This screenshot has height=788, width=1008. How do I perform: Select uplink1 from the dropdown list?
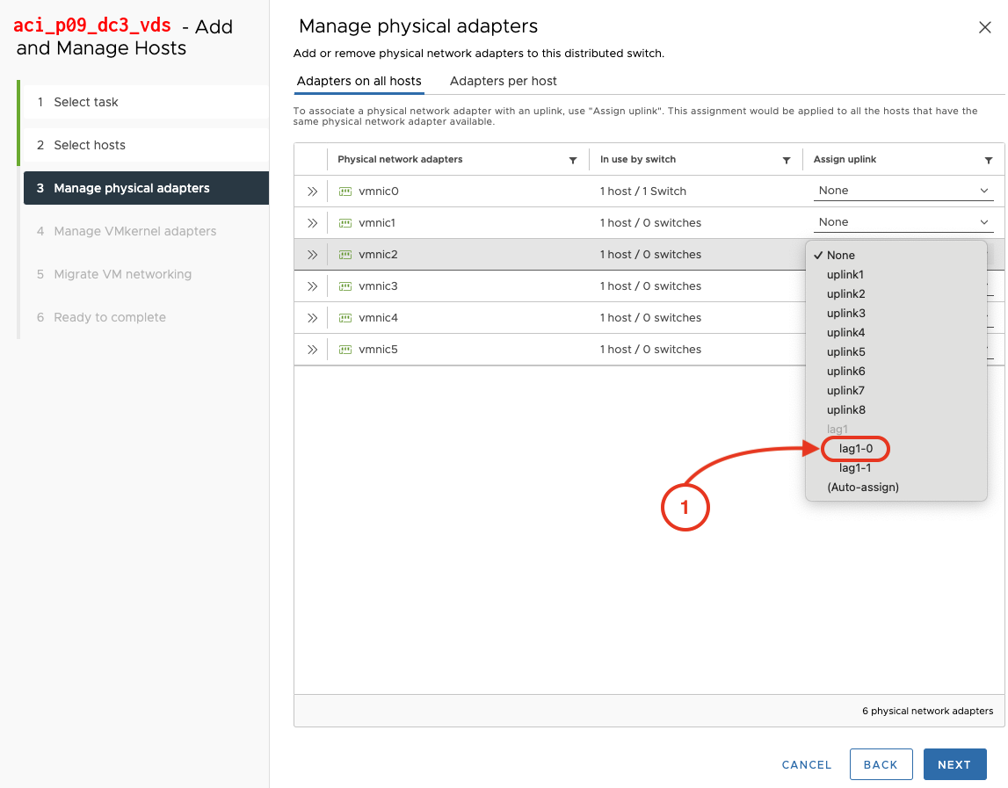tap(845, 275)
